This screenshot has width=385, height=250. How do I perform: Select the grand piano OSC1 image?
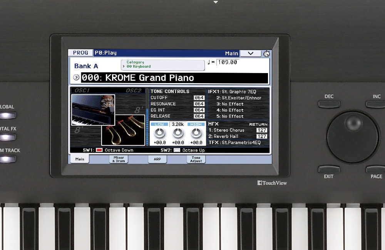[93, 110]
